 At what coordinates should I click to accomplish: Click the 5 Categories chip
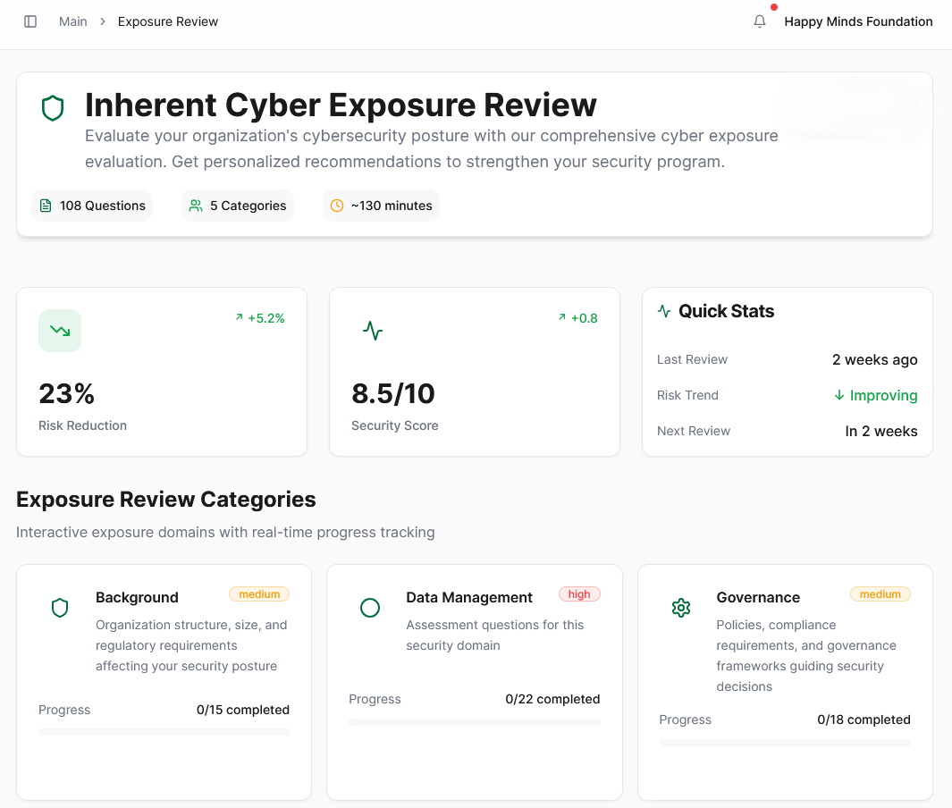pyautogui.click(x=238, y=206)
